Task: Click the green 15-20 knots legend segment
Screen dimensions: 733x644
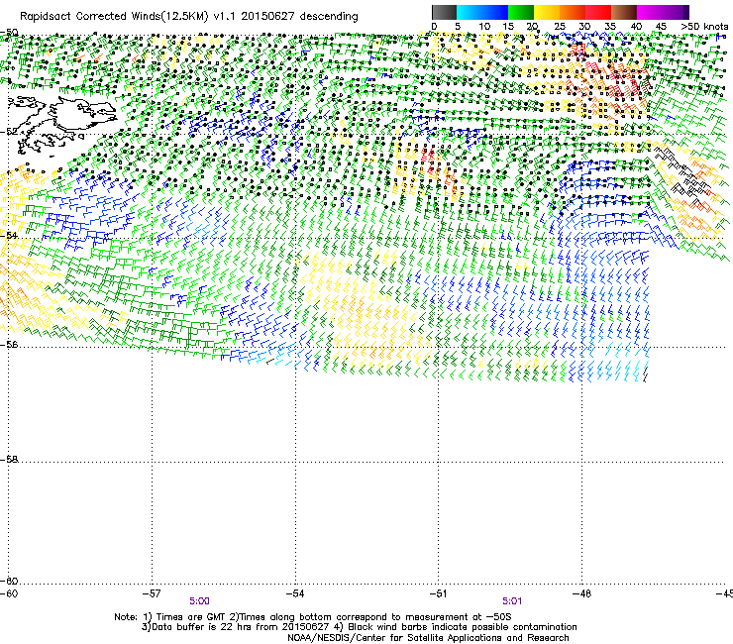Action: [x=521, y=12]
